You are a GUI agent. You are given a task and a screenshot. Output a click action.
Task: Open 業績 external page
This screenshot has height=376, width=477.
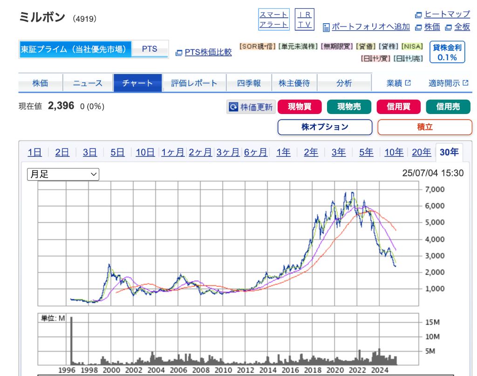(x=399, y=83)
